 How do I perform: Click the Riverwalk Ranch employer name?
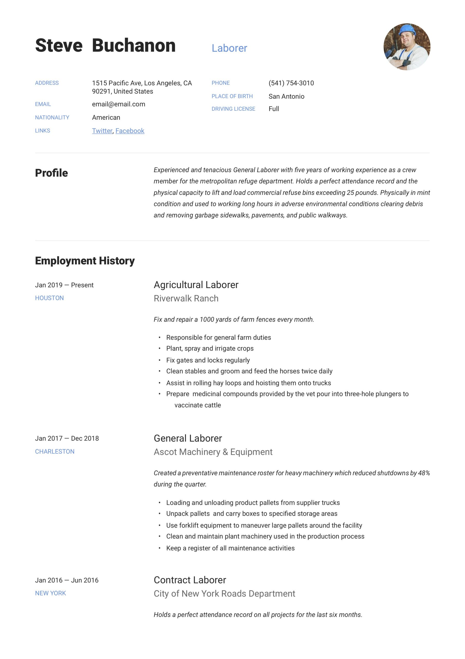[x=186, y=299]
